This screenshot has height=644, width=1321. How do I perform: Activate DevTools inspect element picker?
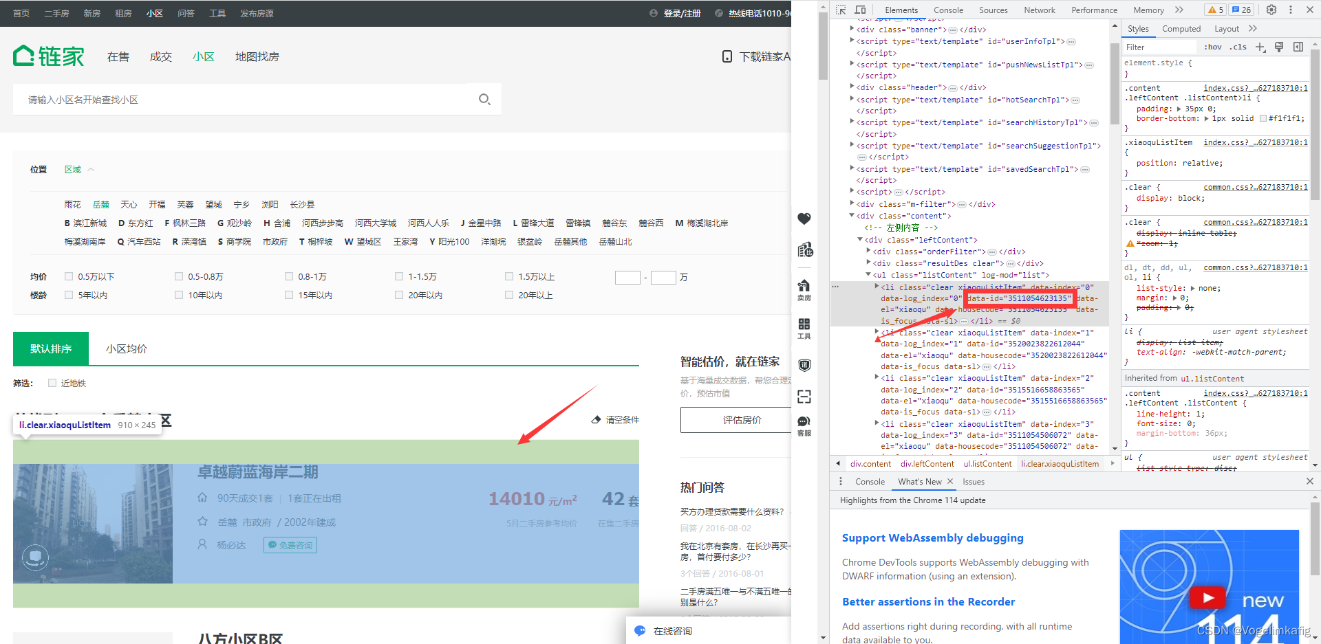(841, 10)
